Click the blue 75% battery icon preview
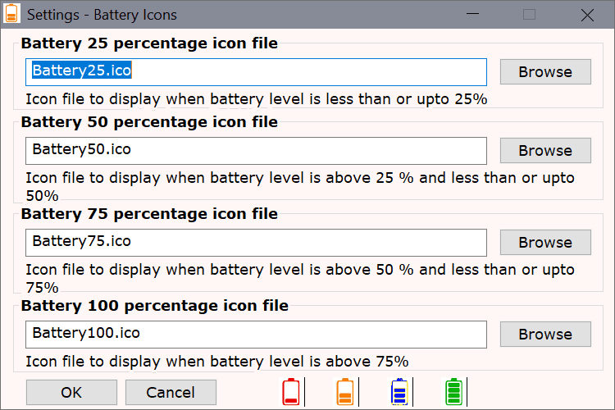Screen dimensions: 615x410 [x=399, y=392]
